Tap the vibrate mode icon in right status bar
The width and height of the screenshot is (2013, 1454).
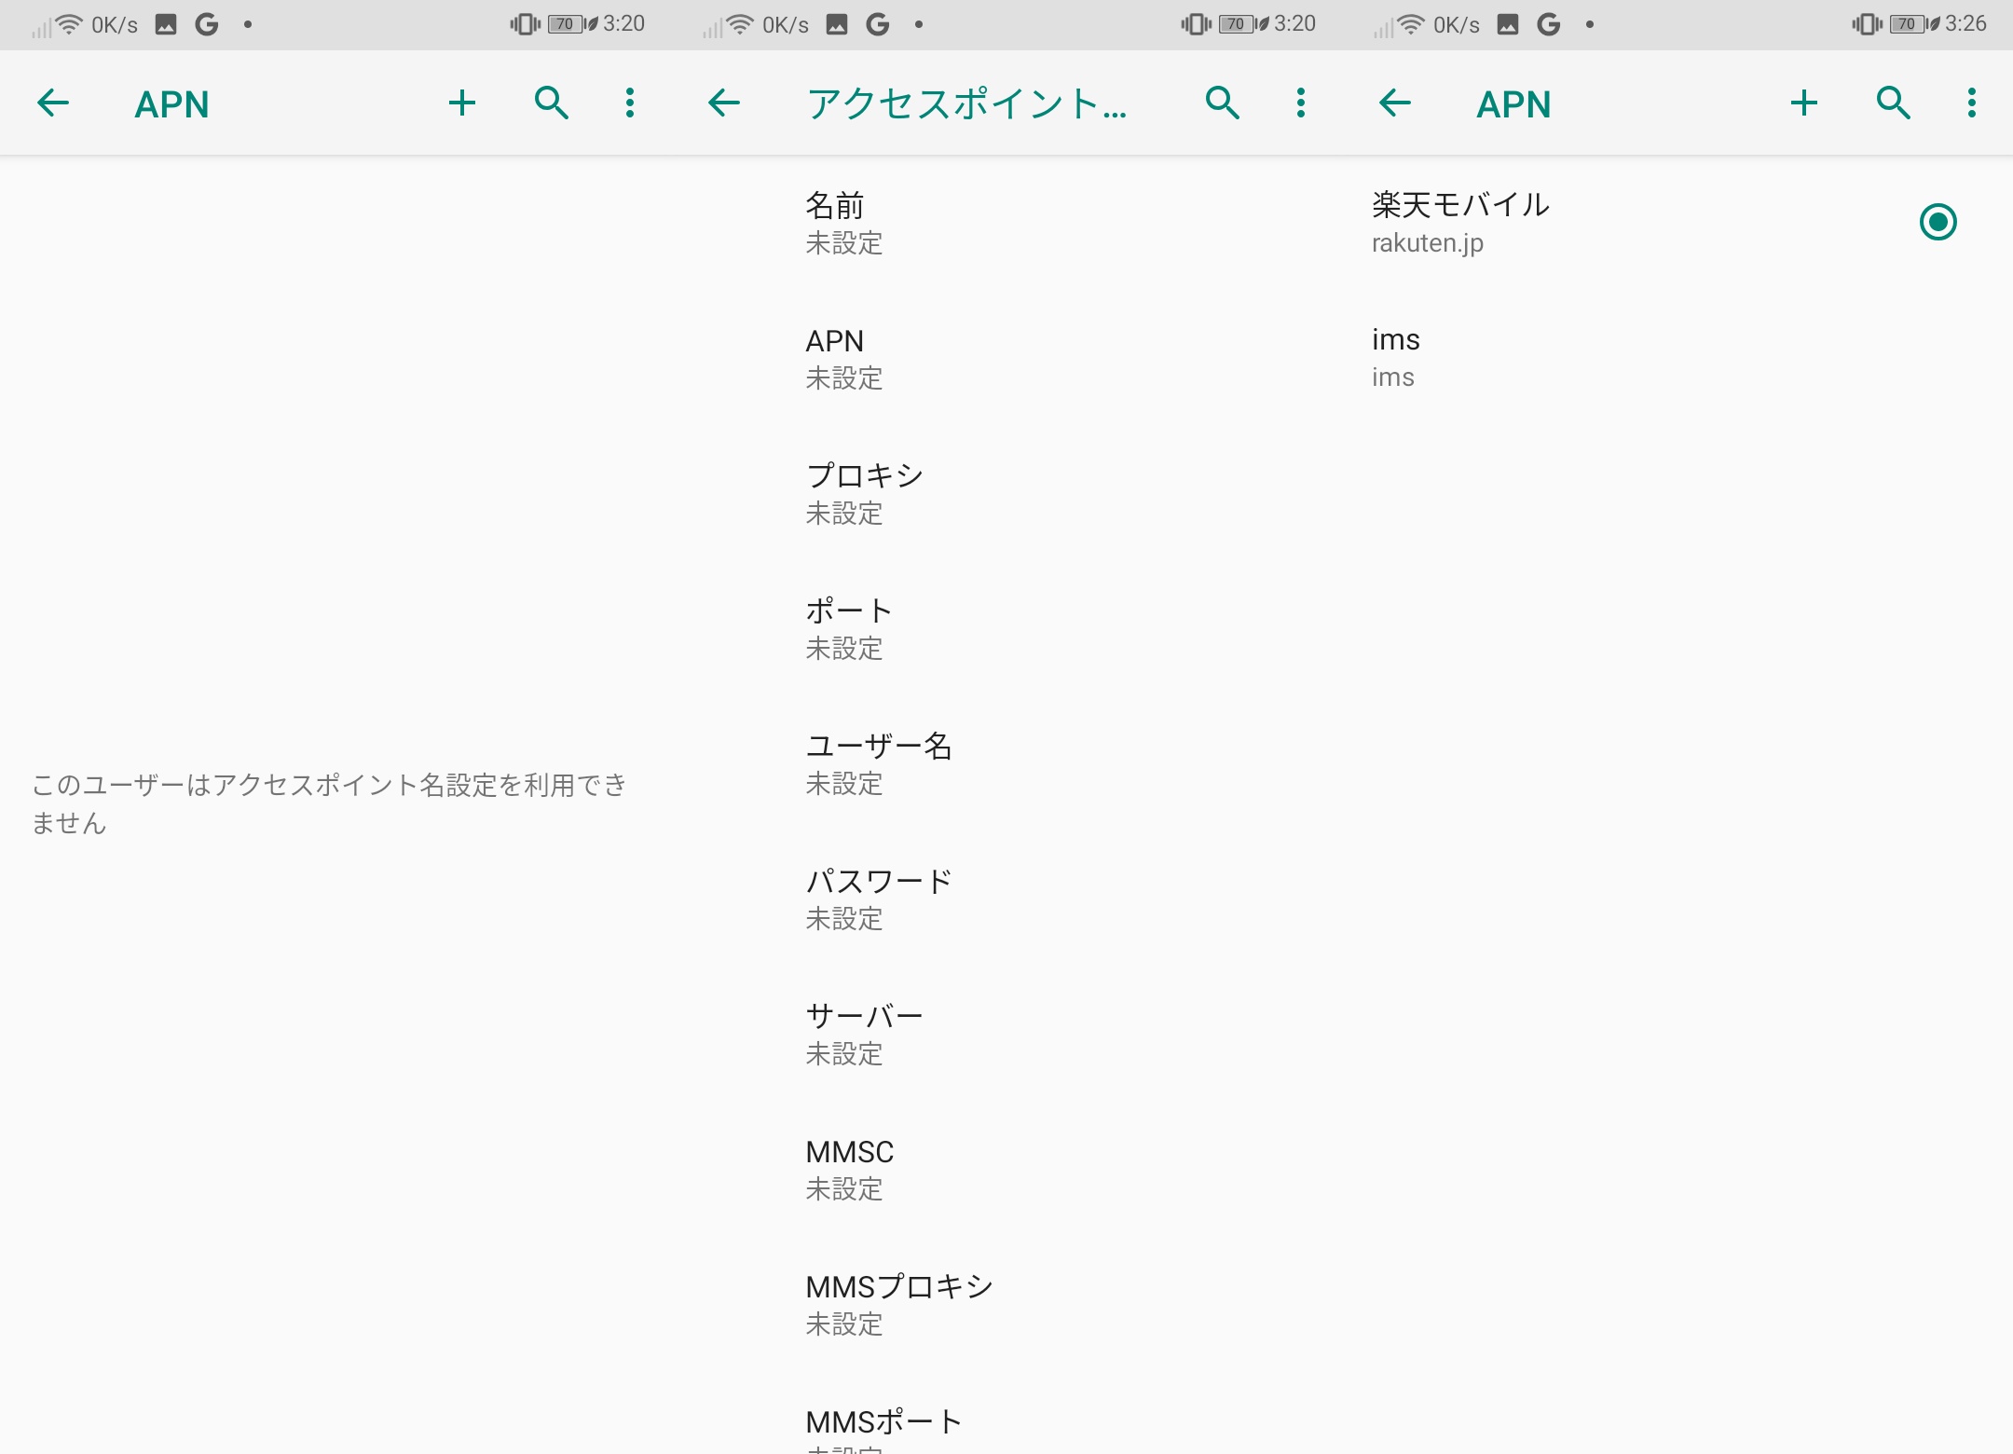click(x=1867, y=24)
